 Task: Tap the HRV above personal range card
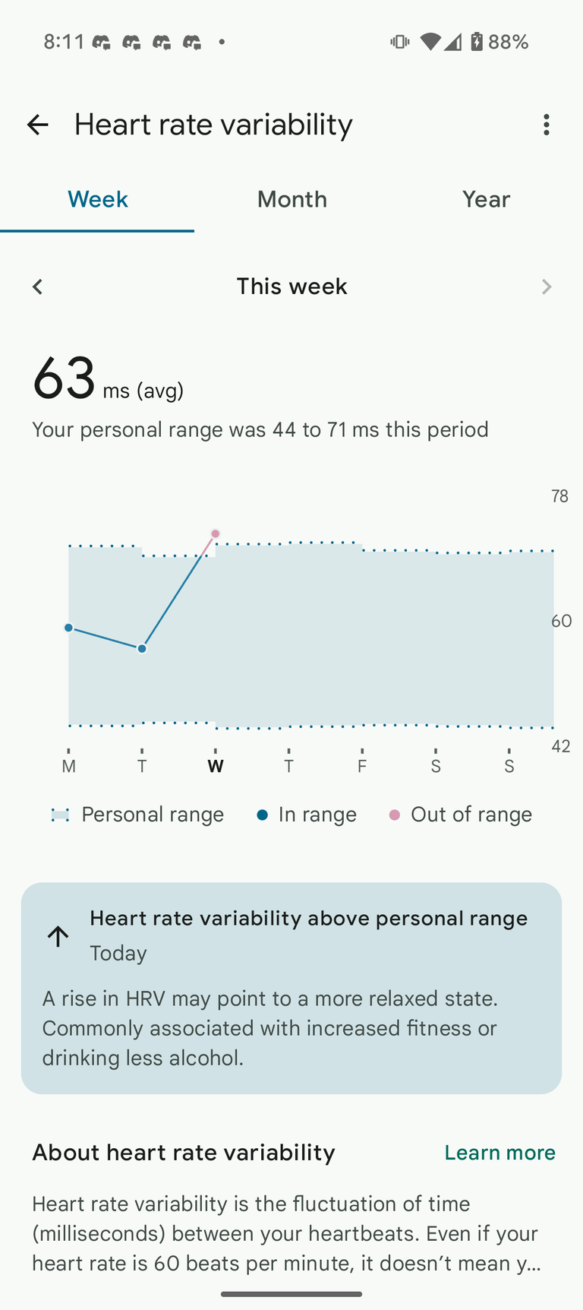pos(291,988)
